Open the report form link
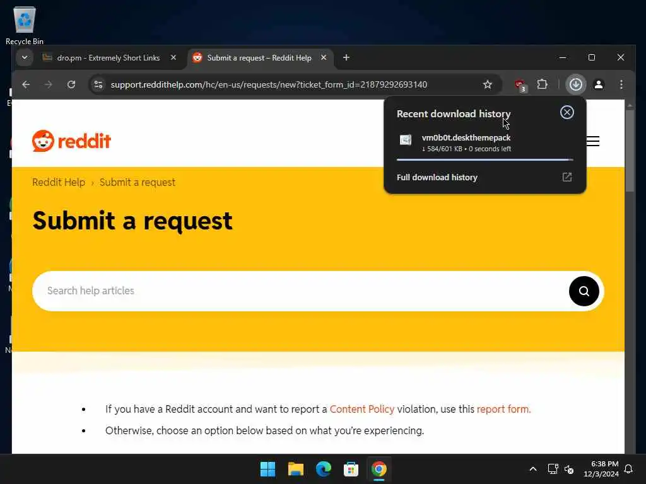 click(x=503, y=409)
